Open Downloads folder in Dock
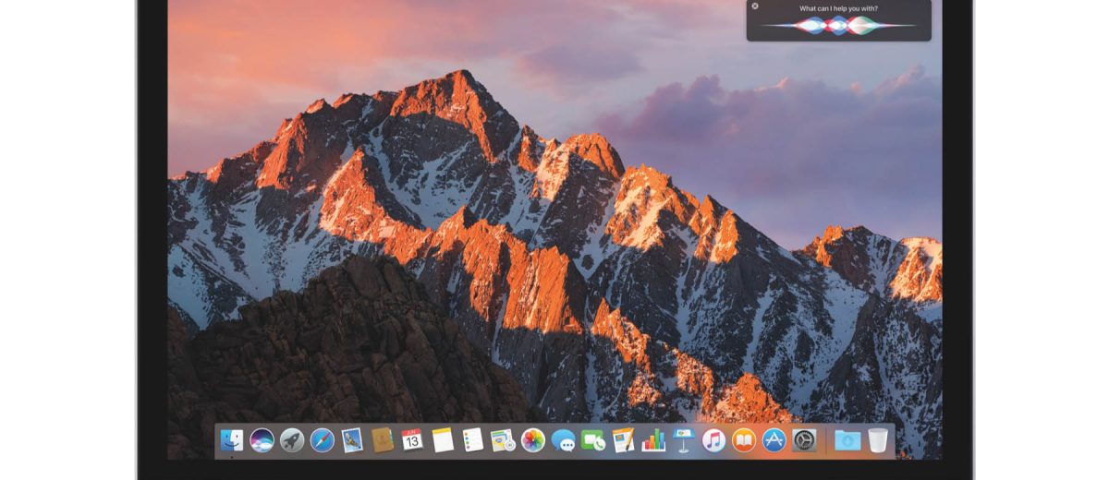The width and height of the screenshot is (1109, 480). pyautogui.click(x=847, y=440)
